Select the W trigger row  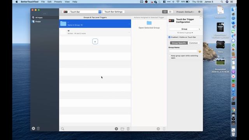point(95,32)
